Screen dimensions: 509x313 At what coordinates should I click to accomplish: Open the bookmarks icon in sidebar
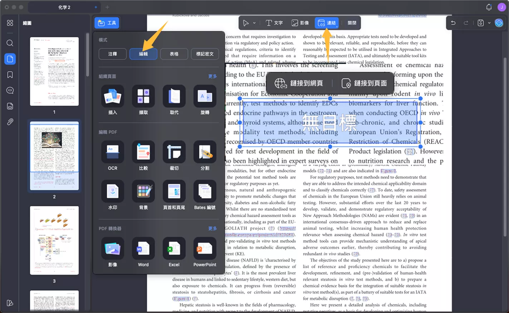point(10,75)
